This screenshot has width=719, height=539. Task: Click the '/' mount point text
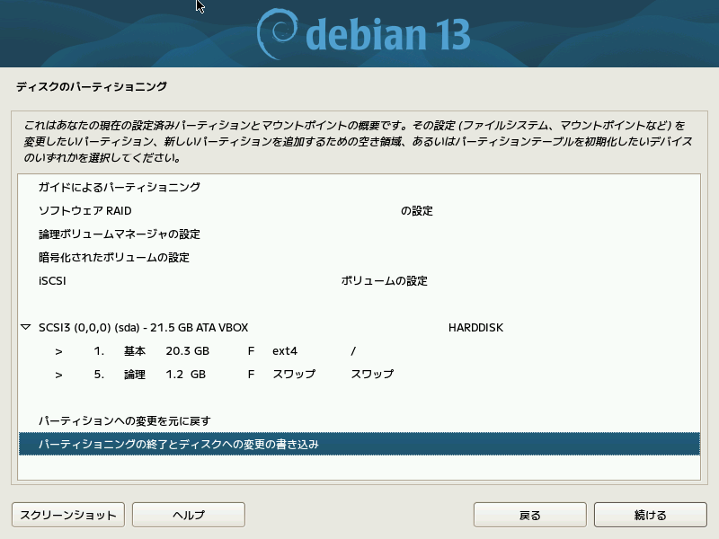pyautogui.click(x=353, y=351)
